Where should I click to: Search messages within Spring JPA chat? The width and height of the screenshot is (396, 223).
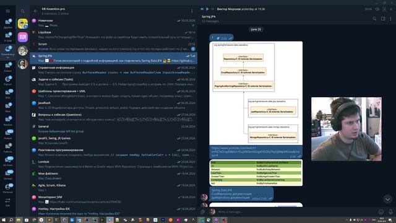pos(374,19)
